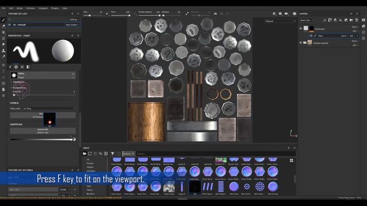Screen dimensions: 367x206
Task: Open the Base Color channel dropdown in Layers
Action: (306, 21)
